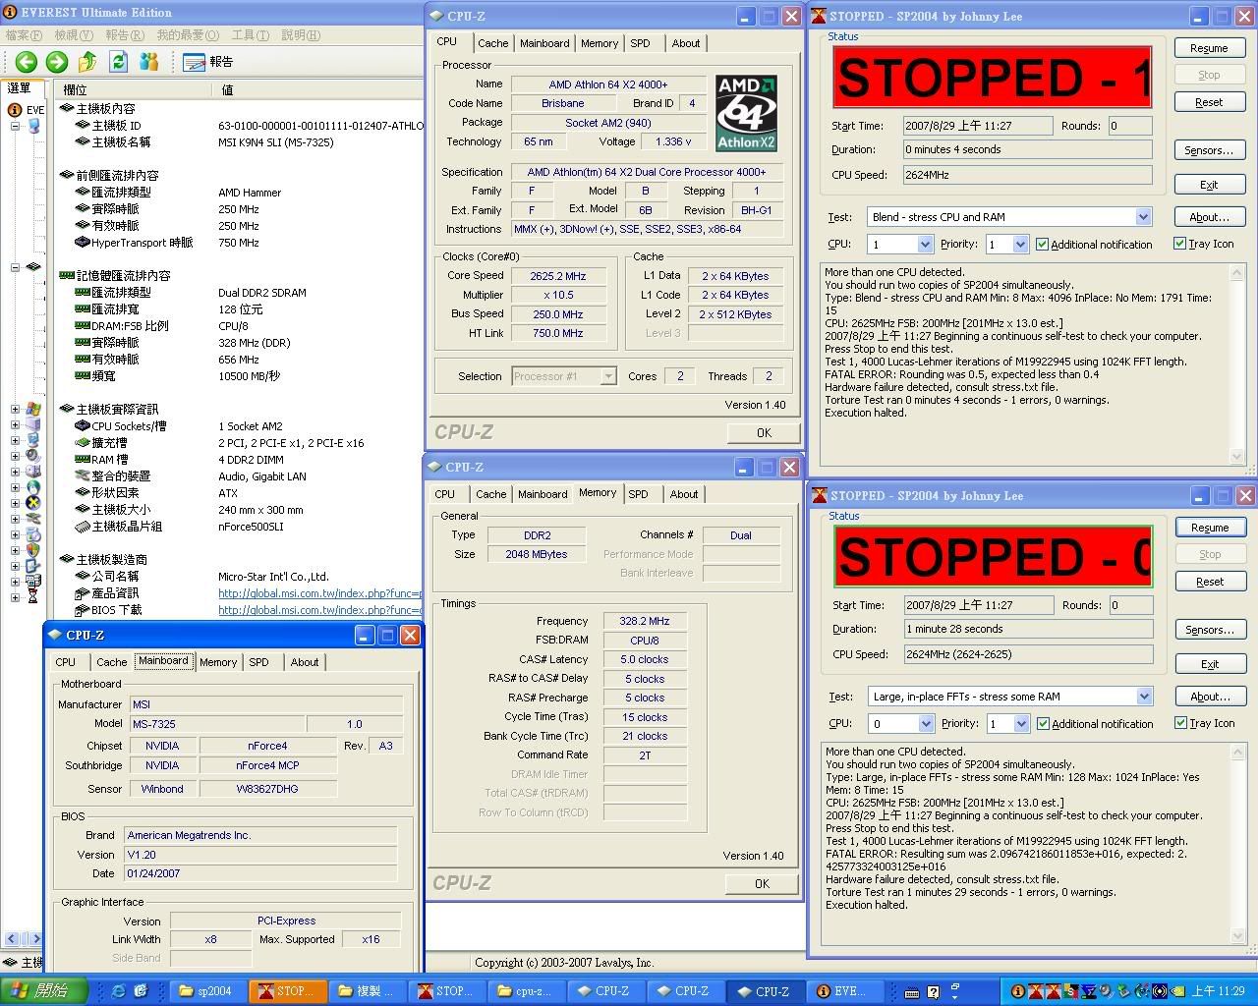Select the speaker multimedia node in the EVEREST tree

(x=33, y=456)
